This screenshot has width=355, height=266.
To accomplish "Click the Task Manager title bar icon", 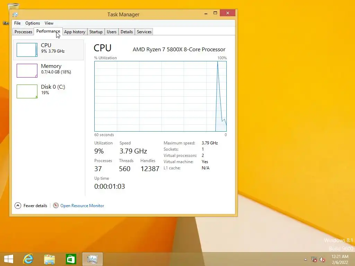I will point(15,15).
